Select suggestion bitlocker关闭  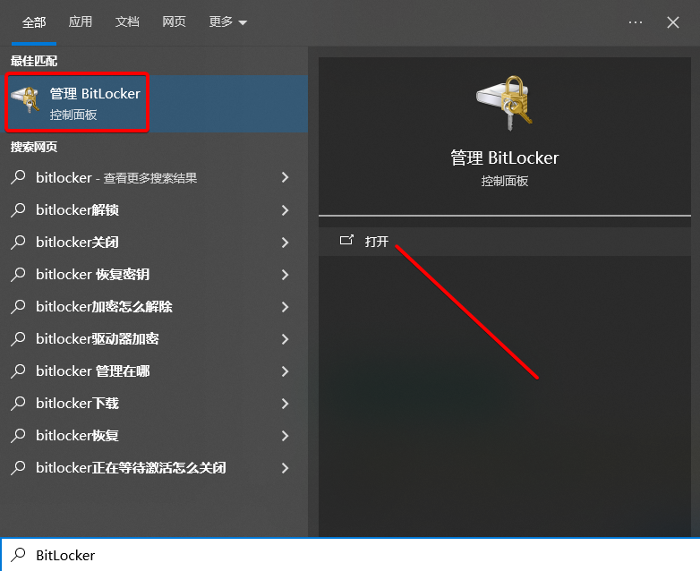[x=154, y=242]
